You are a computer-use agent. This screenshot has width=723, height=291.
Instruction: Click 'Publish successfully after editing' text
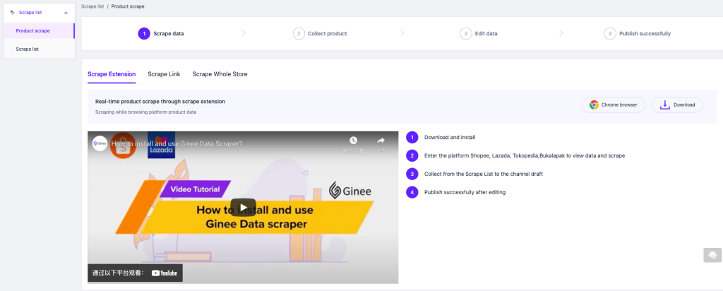(465, 192)
